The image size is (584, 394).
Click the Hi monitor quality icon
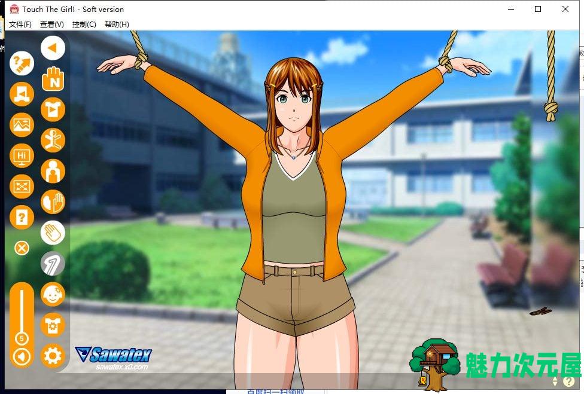coord(22,155)
